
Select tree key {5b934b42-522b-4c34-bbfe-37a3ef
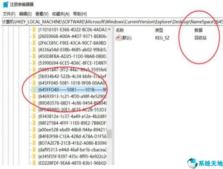tap(72, 76)
